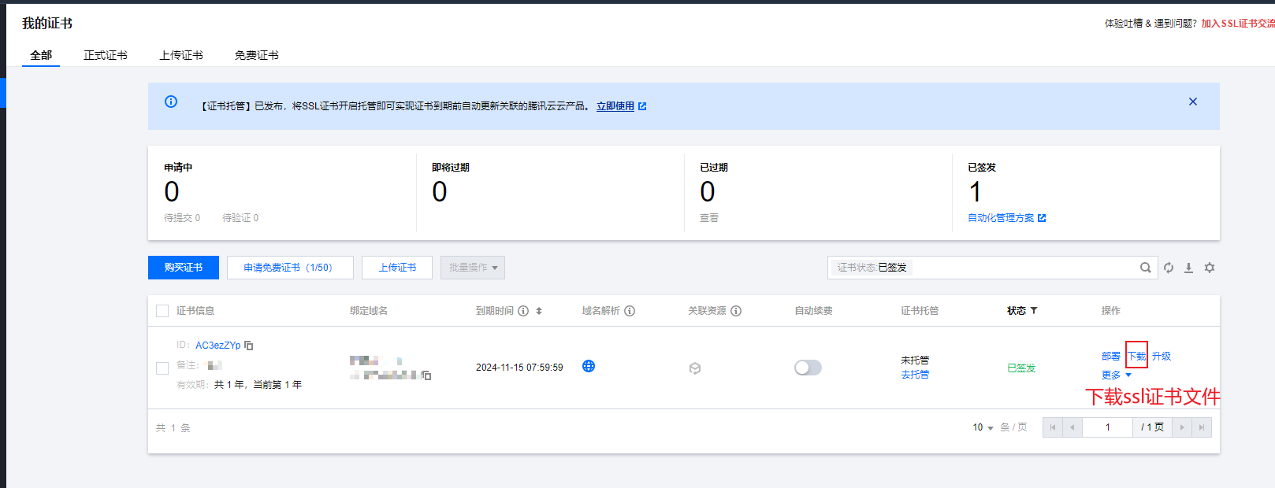
Task: Click the domain resolution globe icon
Action: (x=589, y=366)
